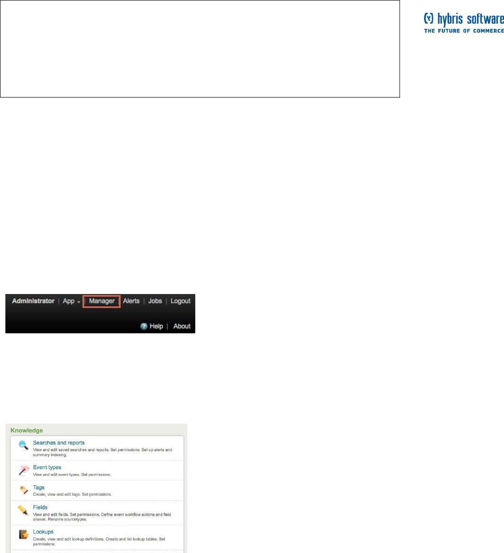The image size is (504, 553).
Task: Click the Knowledge section heading
Action: 27,431
